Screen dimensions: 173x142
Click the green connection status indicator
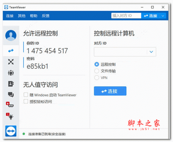point(24,134)
